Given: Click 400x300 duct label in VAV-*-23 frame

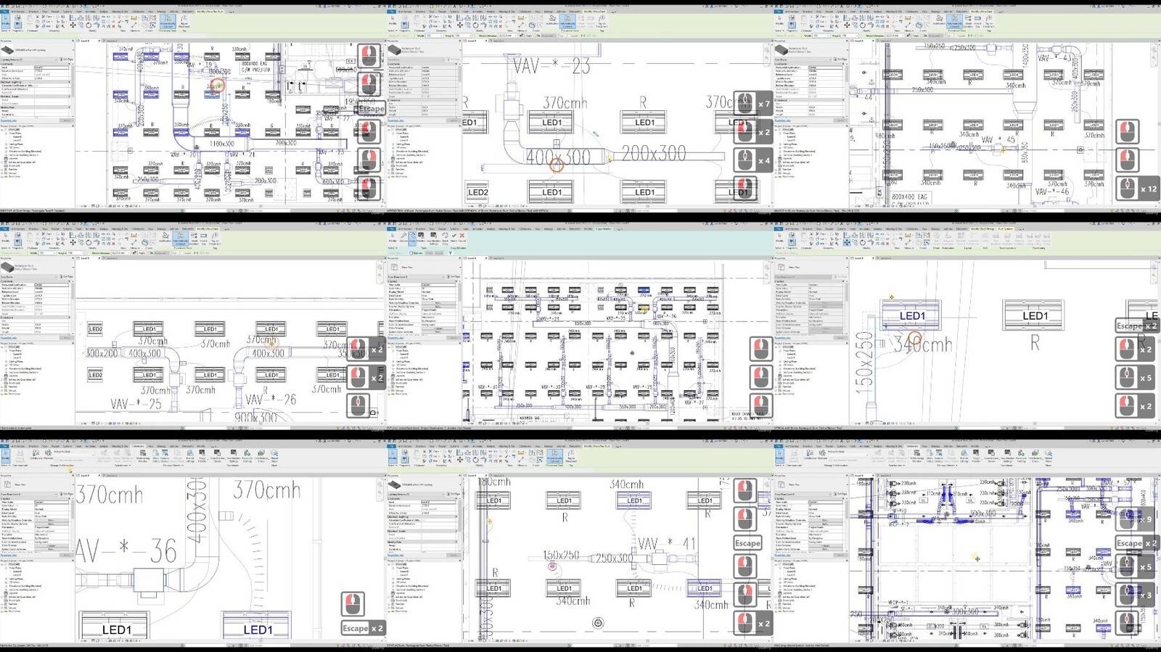Looking at the screenshot, I should (x=559, y=155).
